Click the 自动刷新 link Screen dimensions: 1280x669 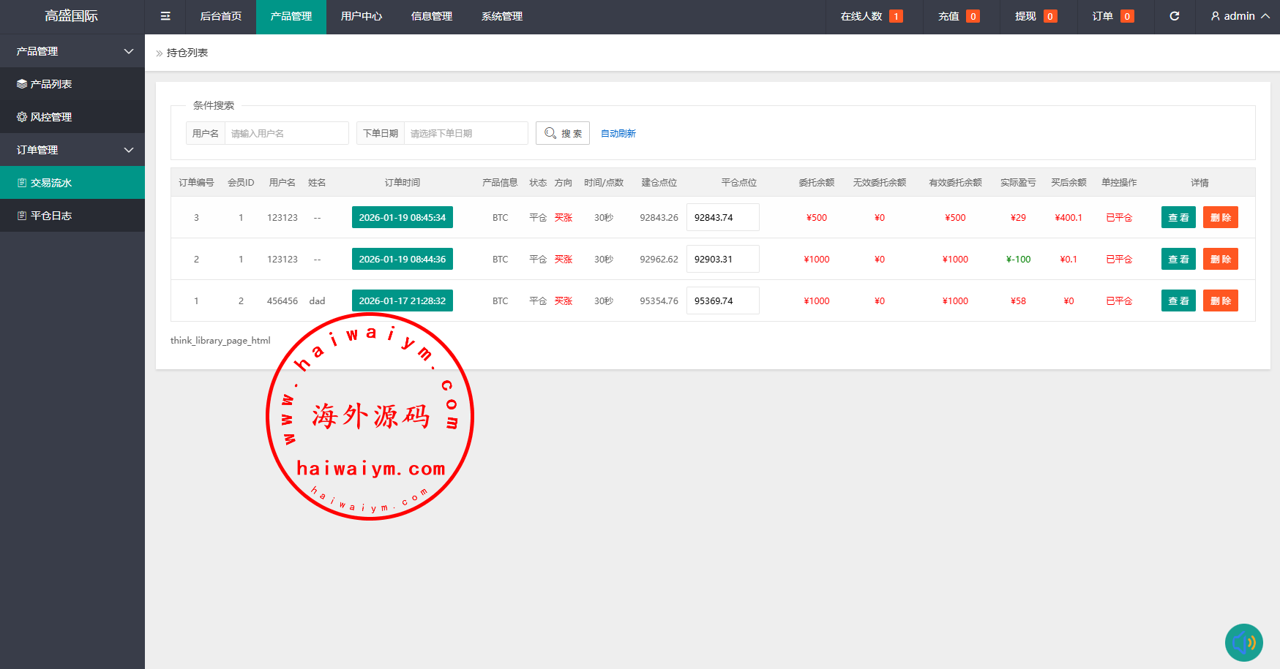point(618,133)
